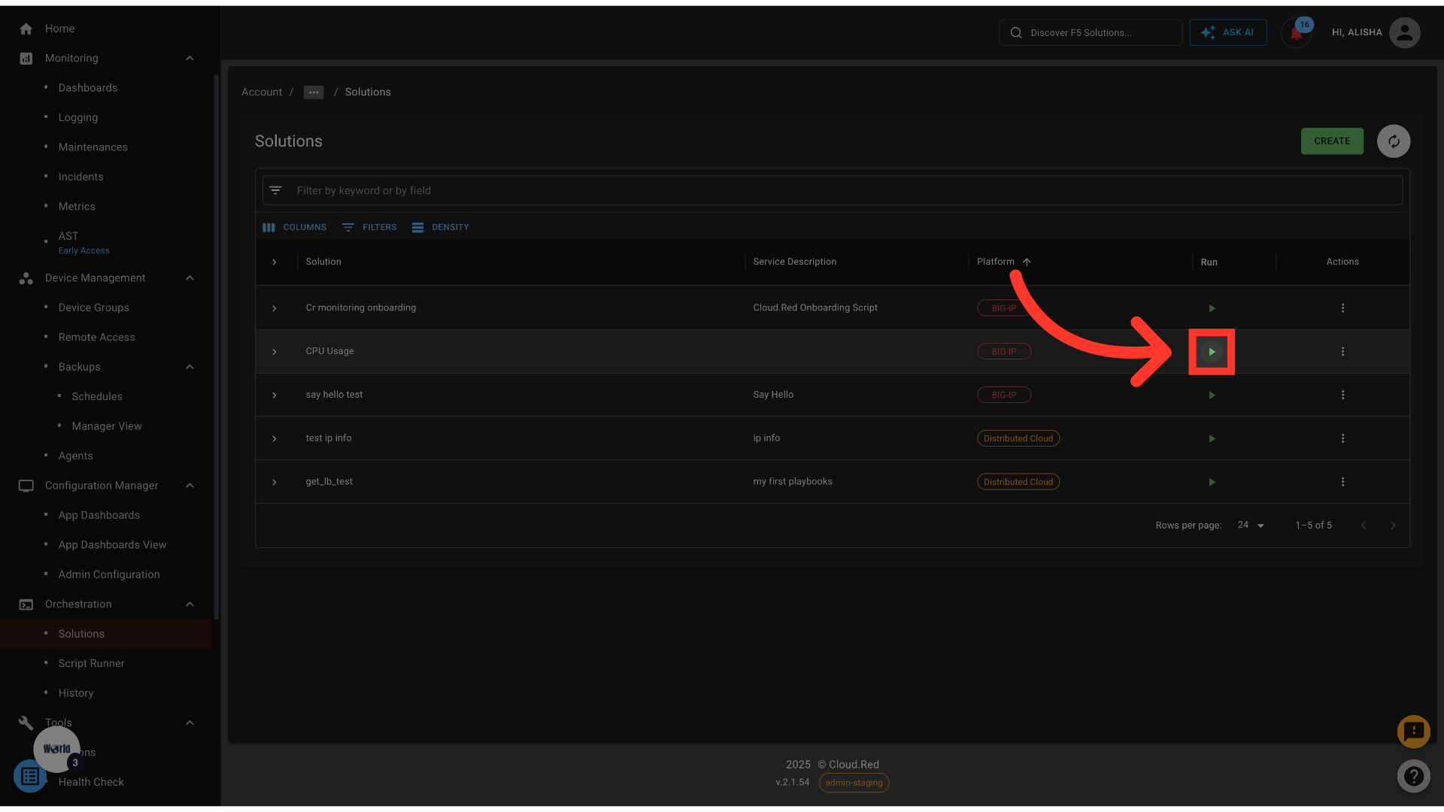Expand the Cr monitoring onboarding row

pyautogui.click(x=275, y=308)
